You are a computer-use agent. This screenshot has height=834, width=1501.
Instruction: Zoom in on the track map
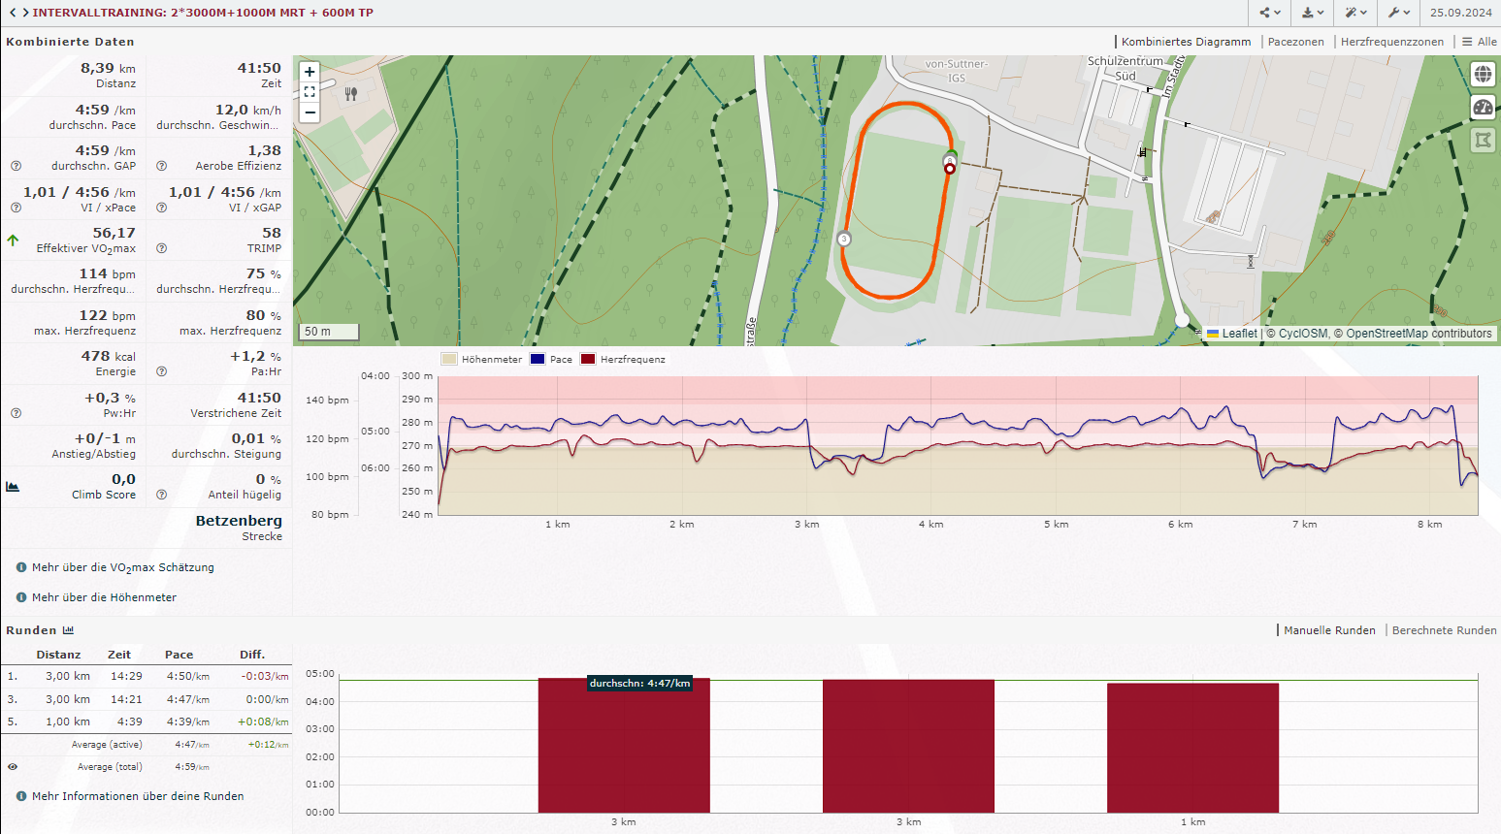310,72
